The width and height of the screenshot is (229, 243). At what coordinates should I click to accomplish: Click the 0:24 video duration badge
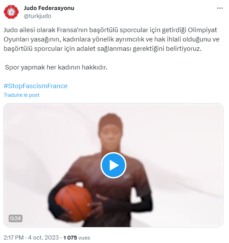tap(16, 218)
